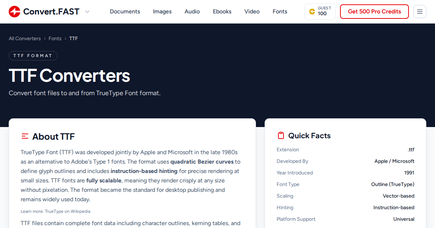
Task: Open the Images menu
Action: (x=162, y=12)
